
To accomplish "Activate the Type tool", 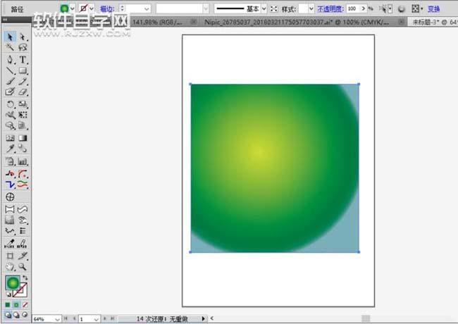I will click(x=23, y=59).
